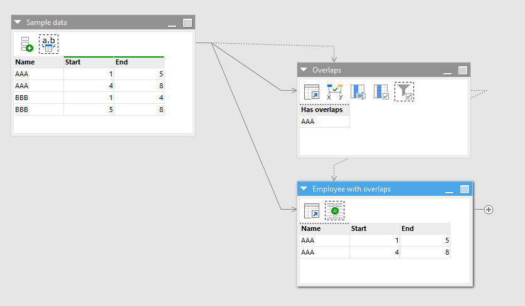Image resolution: width=525 pixels, height=306 pixels.
Task: Collapse the Overlaps table
Action: click(304, 70)
